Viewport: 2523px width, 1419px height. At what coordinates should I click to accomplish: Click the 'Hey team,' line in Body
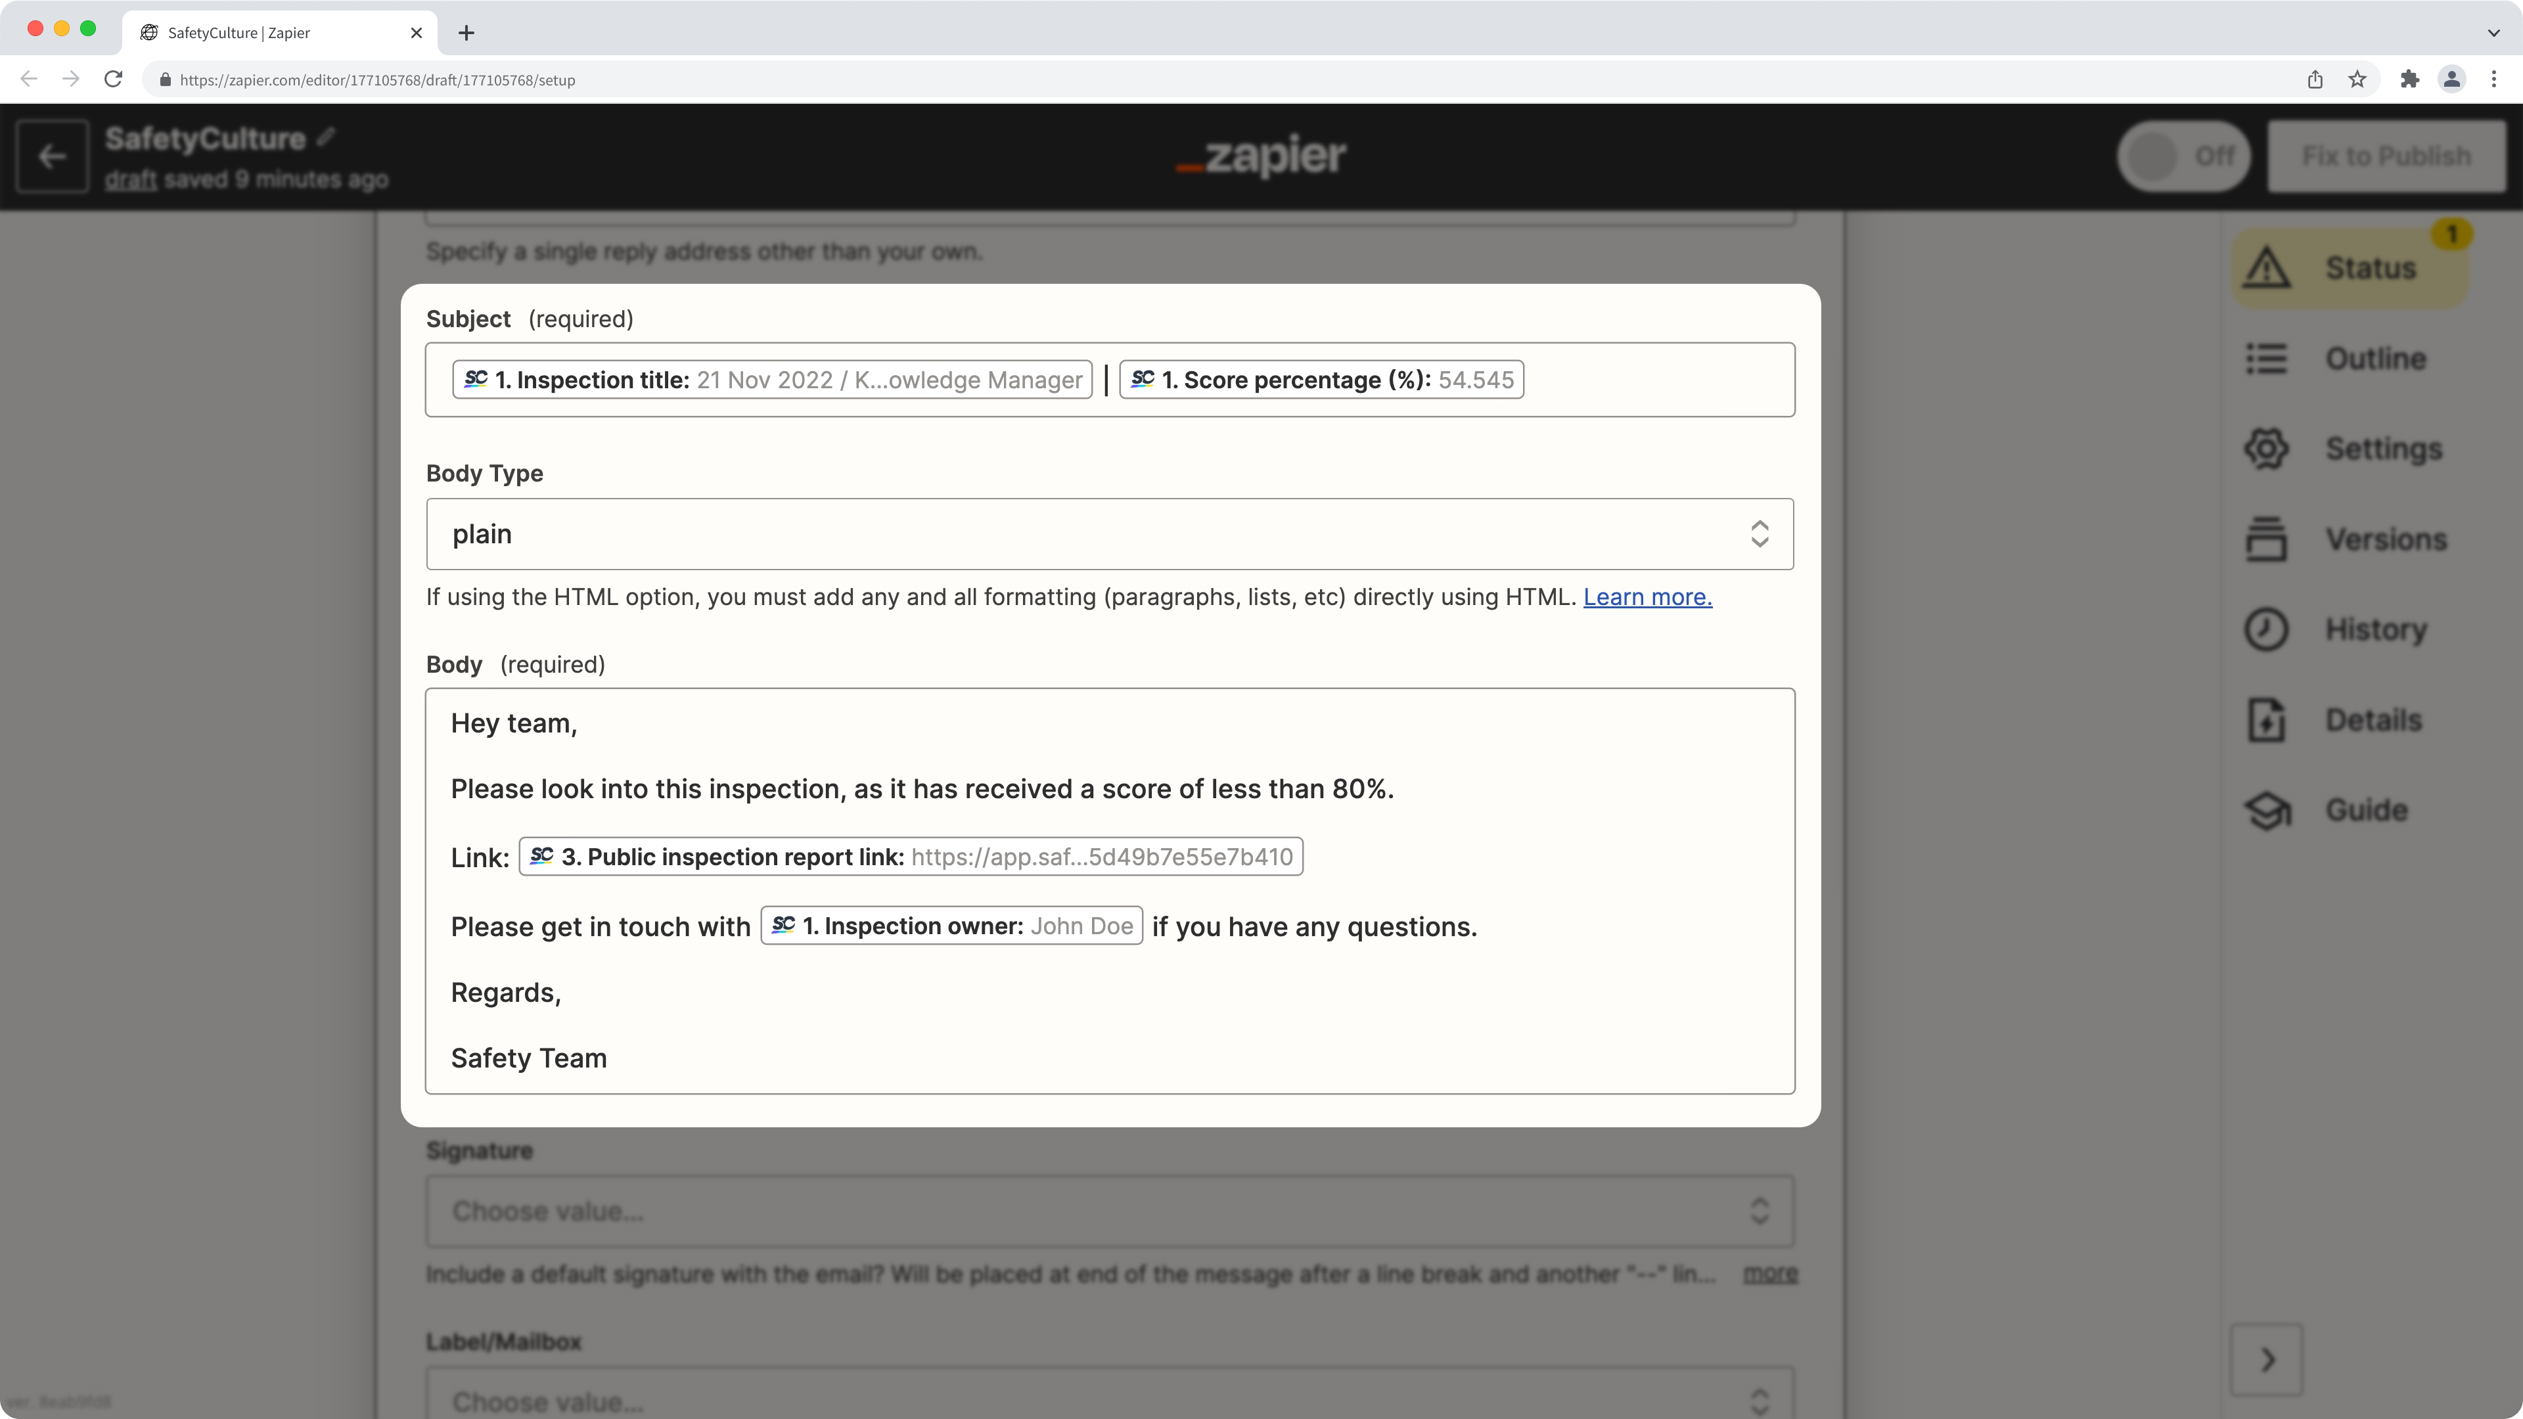514,723
